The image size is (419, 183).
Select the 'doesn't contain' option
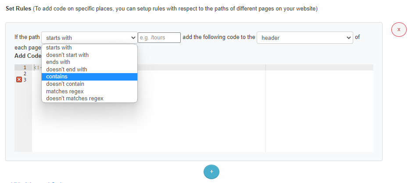pos(65,84)
